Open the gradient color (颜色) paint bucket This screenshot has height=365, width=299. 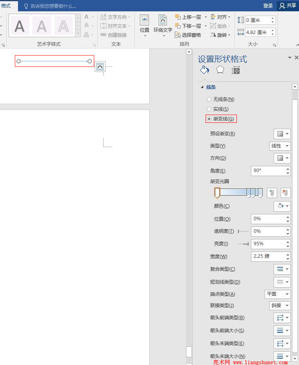pyautogui.click(x=282, y=206)
